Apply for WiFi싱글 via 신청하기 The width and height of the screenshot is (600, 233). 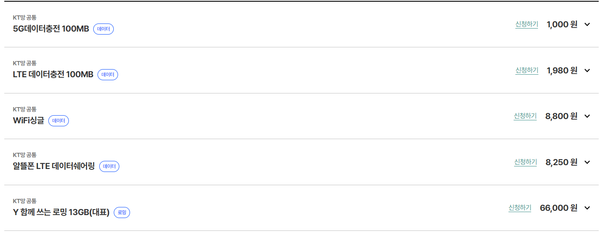click(x=525, y=116)
